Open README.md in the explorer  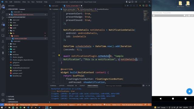[x=17, y=76]
